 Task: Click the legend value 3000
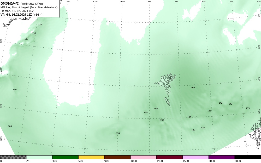(238, 161)
